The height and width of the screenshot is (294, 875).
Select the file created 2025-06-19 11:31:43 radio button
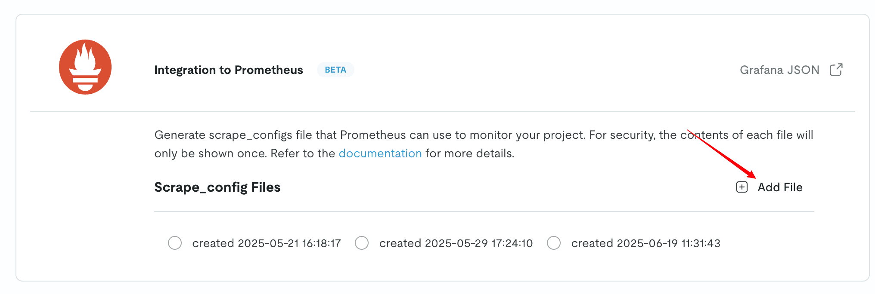coord(554,243)
